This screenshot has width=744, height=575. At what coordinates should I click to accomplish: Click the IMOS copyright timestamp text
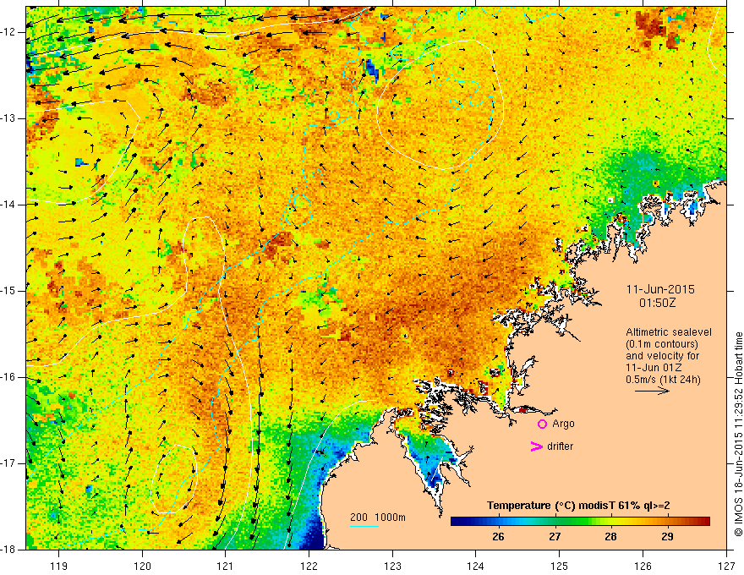(x=738, y=434)
